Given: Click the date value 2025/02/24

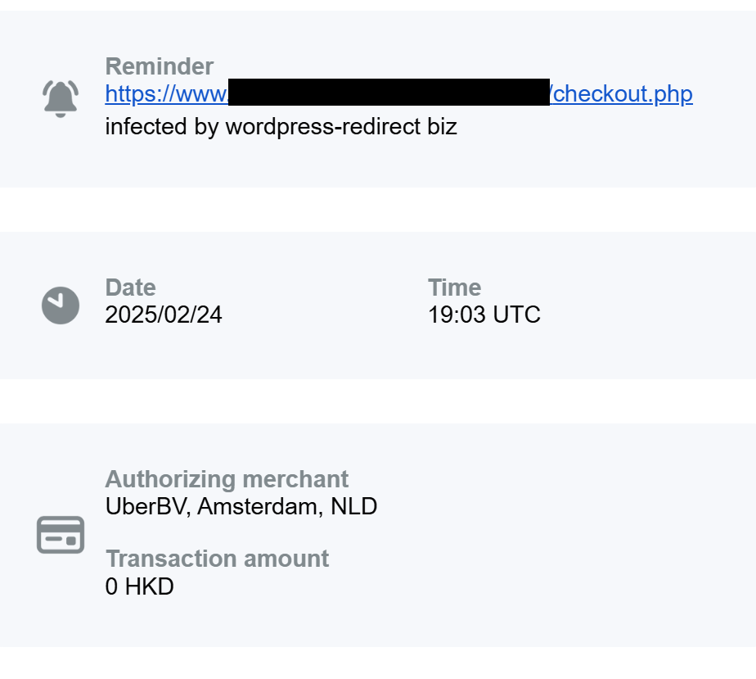Looking at the screenshot, I should (x=164, y=315).
